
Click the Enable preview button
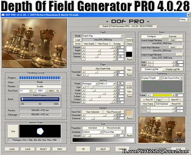pyautogui.click(x=40, y=87)
